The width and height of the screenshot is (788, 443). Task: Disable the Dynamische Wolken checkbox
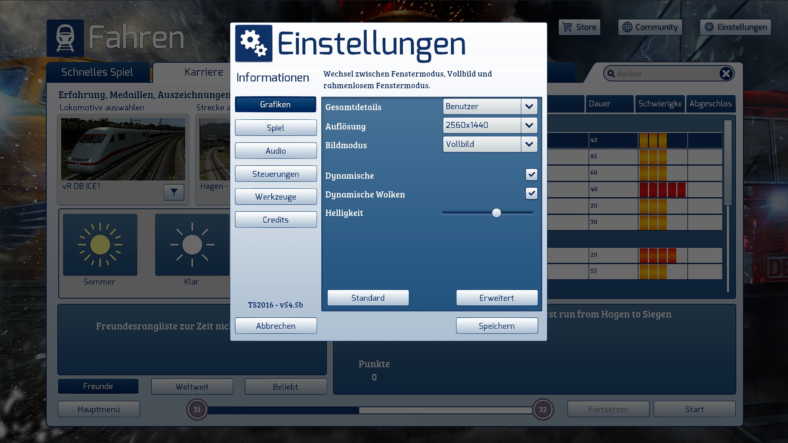531,194
